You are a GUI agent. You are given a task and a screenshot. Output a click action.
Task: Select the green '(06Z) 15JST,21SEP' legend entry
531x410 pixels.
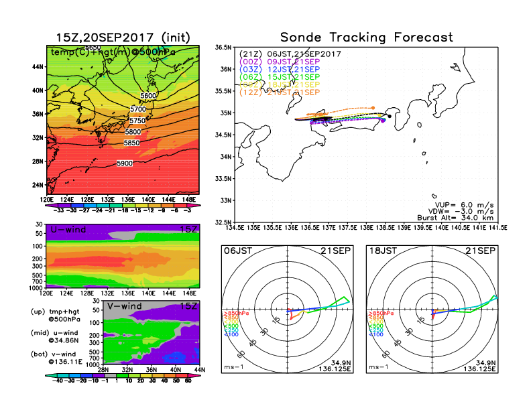pyautogui.click(x=280, y=77)
